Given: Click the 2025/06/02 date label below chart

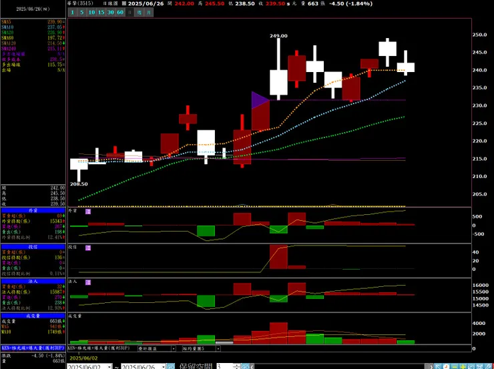Looking at the screenshot, I should pyautogui.click(x=84, y=358).
